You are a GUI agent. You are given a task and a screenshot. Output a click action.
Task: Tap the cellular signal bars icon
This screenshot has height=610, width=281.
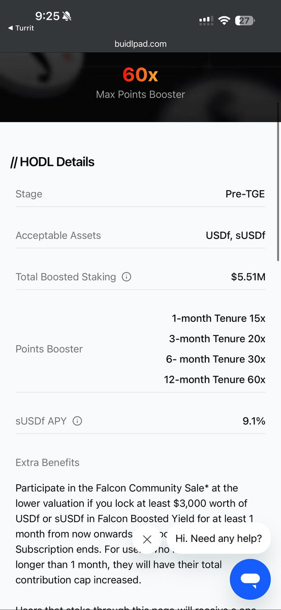point(205,20)
